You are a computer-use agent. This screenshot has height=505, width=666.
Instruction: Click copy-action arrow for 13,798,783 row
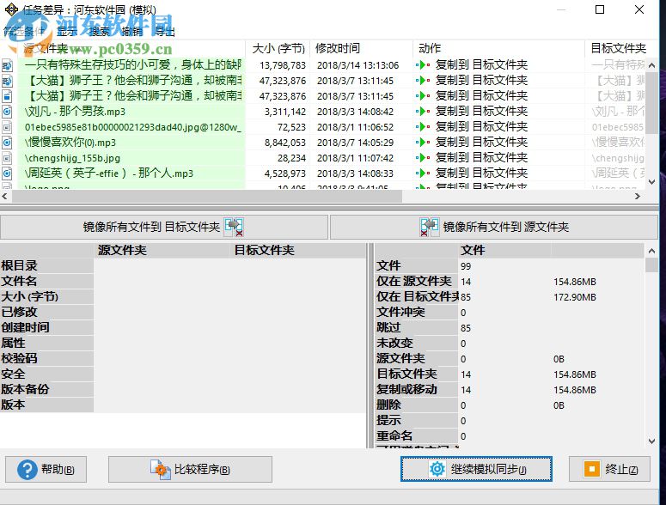(423, 65)
